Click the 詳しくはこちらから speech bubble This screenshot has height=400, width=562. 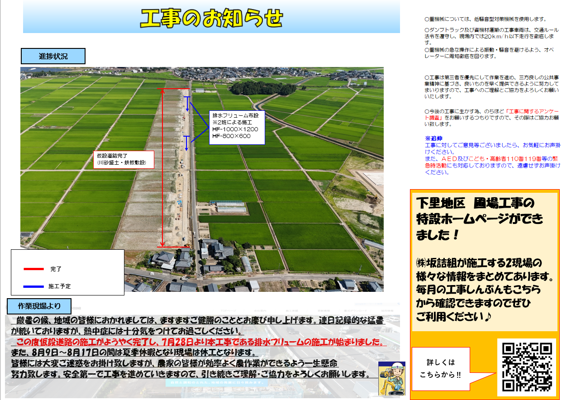pyautogui.click(x=440, y=368)
